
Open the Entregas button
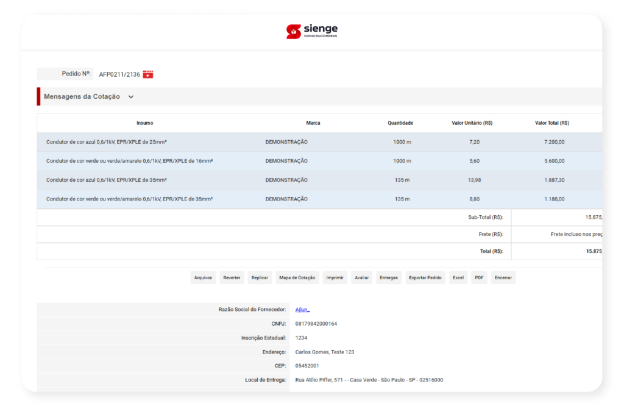[389, 278]
